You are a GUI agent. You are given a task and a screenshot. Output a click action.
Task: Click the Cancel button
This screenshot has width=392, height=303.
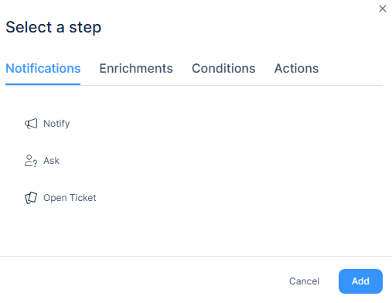(x=304, y=281)
